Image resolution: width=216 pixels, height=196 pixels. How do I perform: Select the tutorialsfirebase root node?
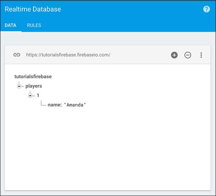33,76
